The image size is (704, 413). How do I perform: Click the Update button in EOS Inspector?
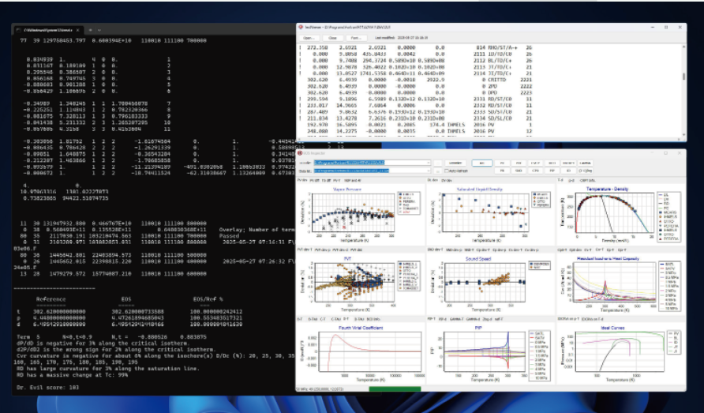tap(455, 163)
